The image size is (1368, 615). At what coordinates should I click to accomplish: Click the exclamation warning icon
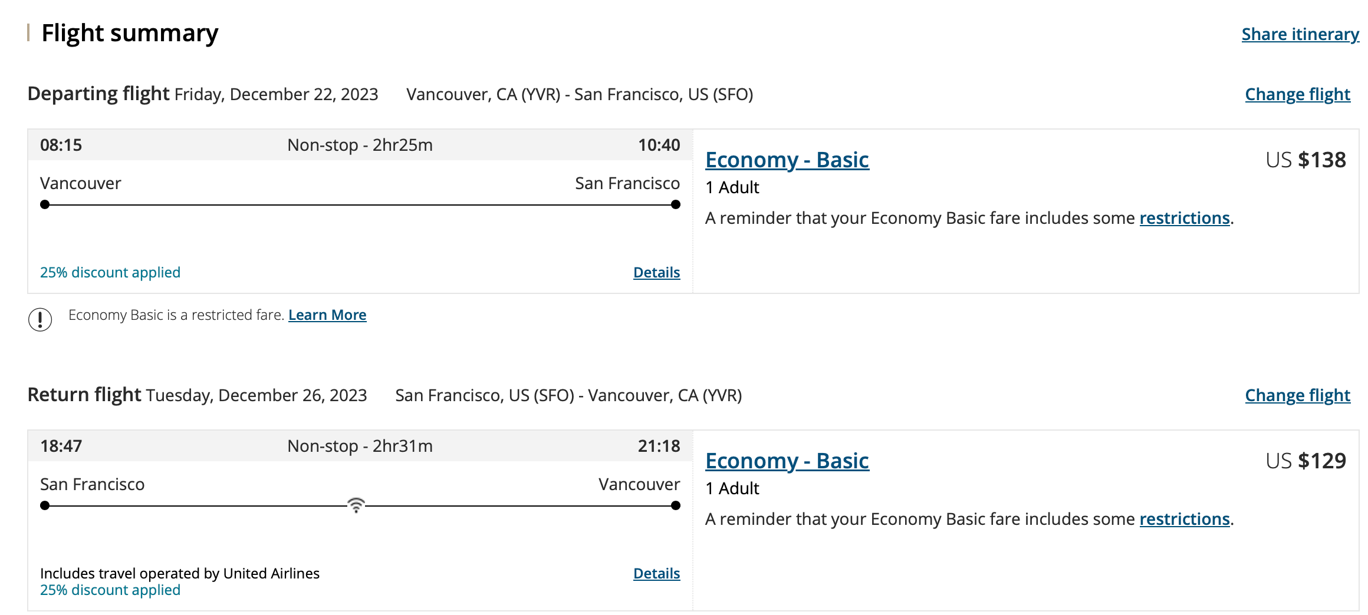point(40,319)
